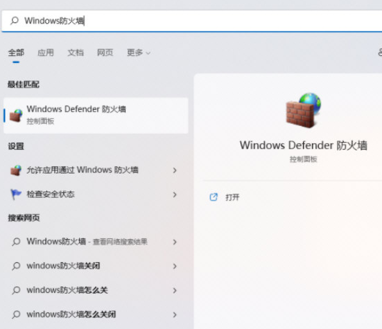Open the 更多 dropdown filter
Image resolution: width=382 pixels, height=329 pixels.
click(x=139, y=53)
